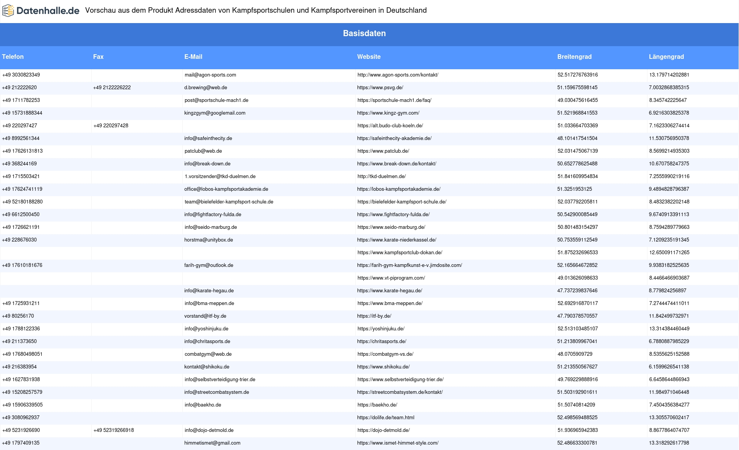Click email info@selbstverteidigung-trier.de
The width and height of the screenshot is (739, 450).
pos(220,380)
